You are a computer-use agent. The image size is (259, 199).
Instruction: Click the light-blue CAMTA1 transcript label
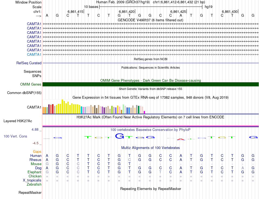pyautogui.click(x=34, y=54)
